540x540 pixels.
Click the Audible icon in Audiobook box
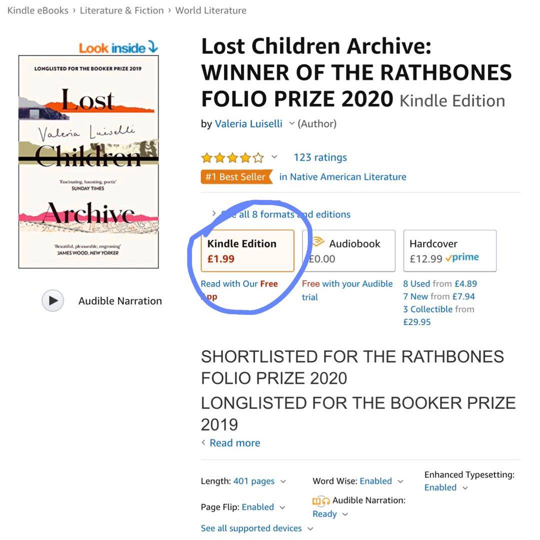point(317,243)
